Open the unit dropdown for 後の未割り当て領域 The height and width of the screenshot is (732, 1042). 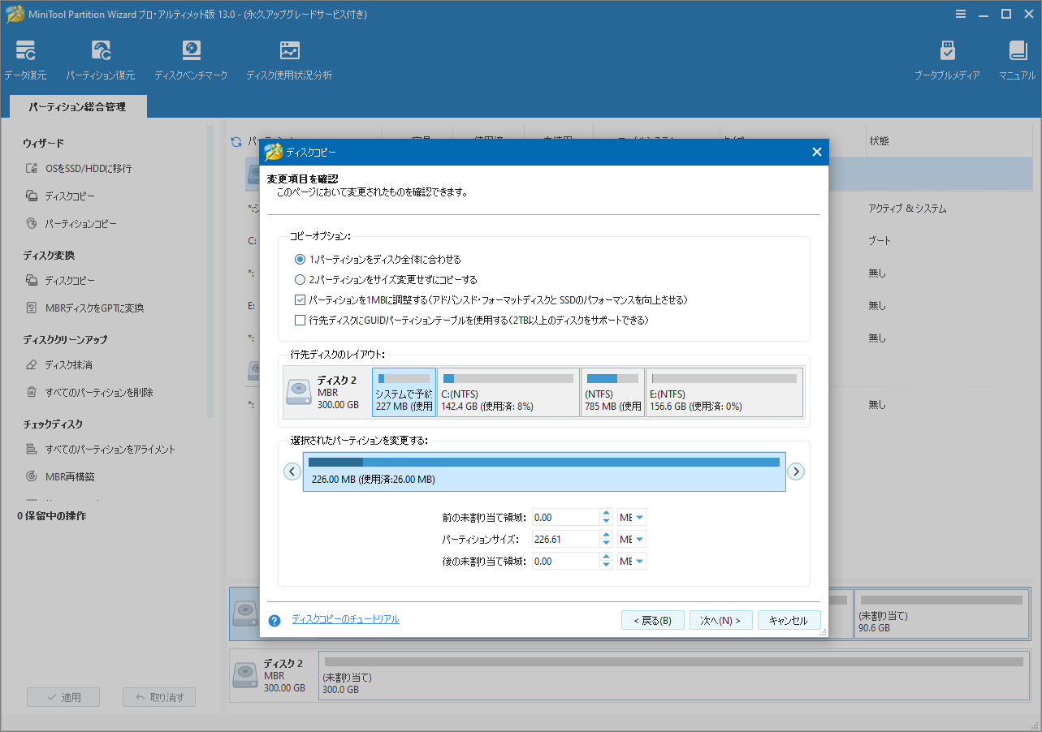[x=631, y=560]
